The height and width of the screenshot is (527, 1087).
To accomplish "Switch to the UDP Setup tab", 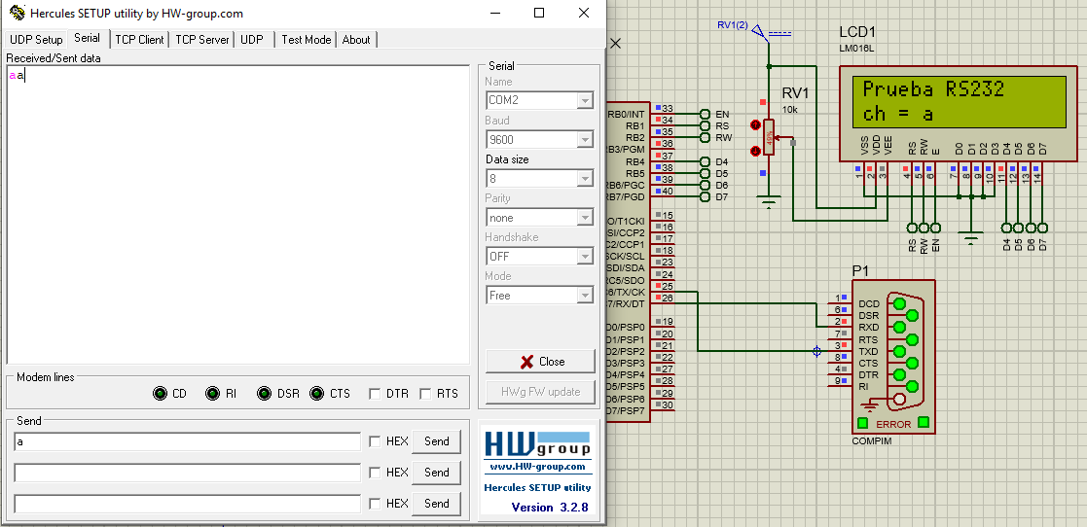I will (x=36, y=40).
